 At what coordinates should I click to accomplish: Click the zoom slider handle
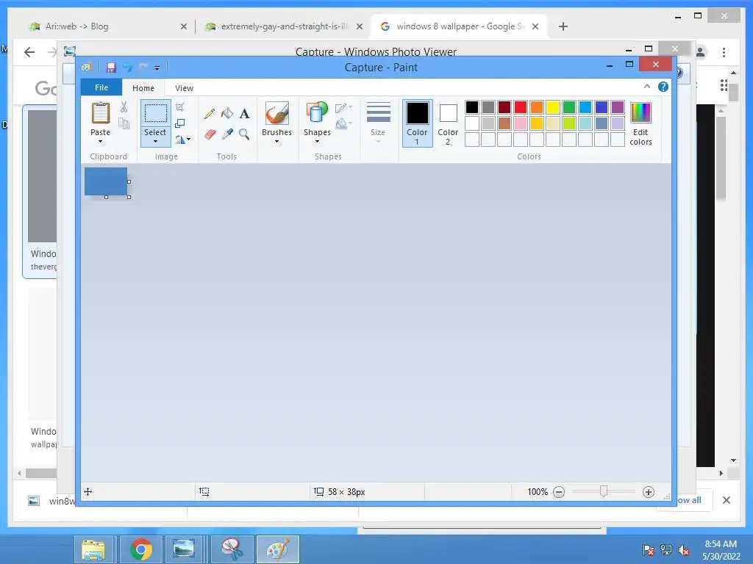[x=604, y=491]
